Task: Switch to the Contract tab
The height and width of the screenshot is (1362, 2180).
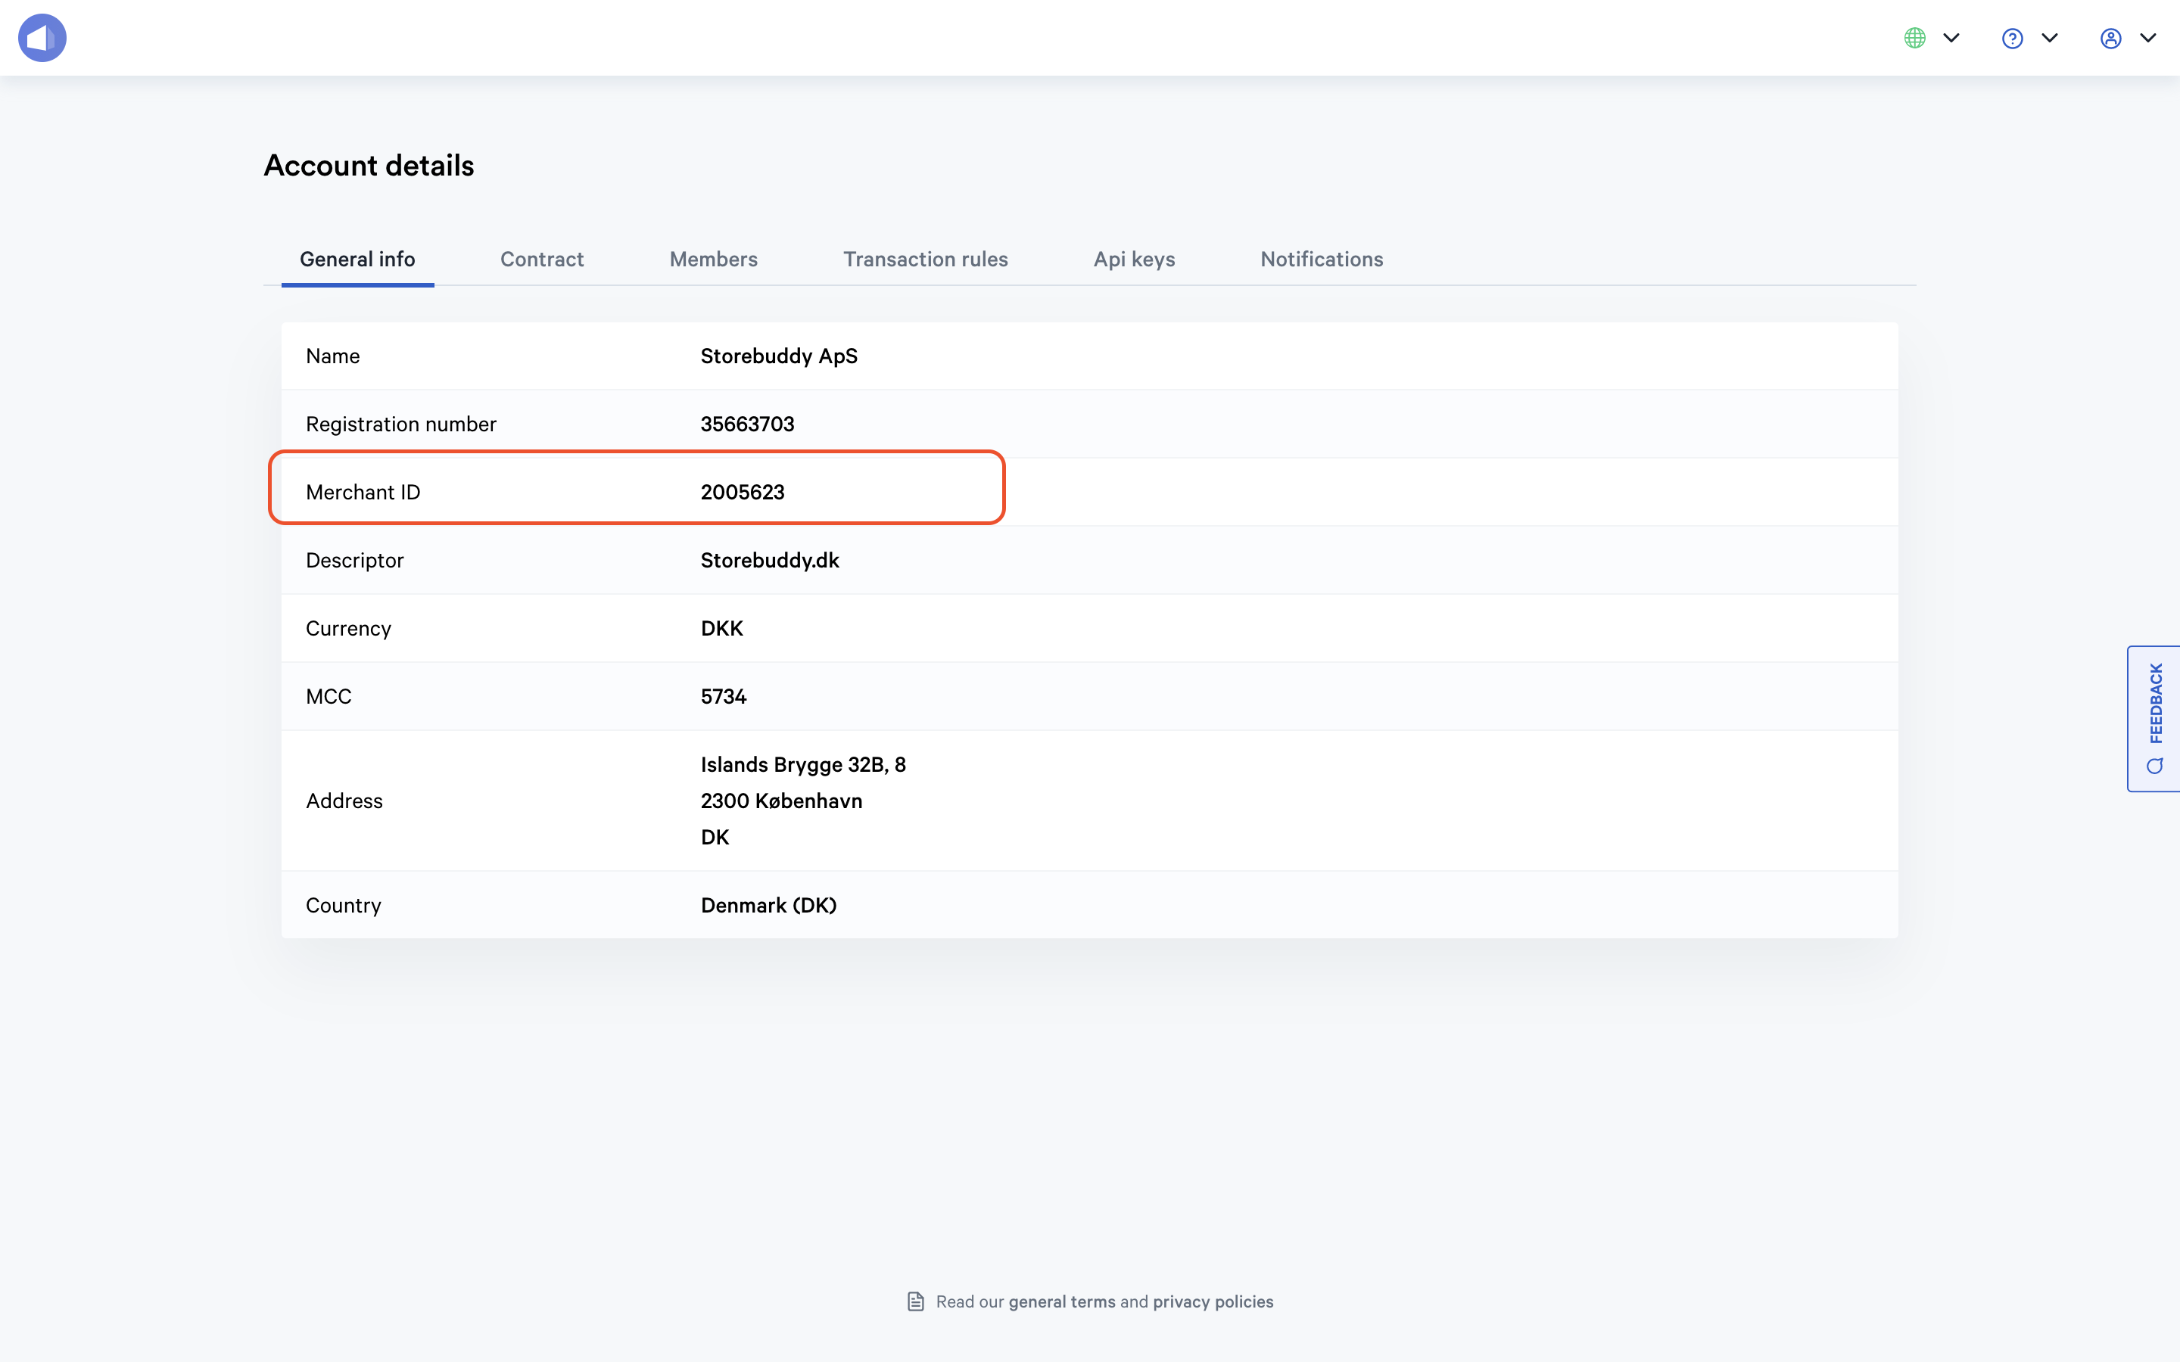Action: tap(541, 260)
